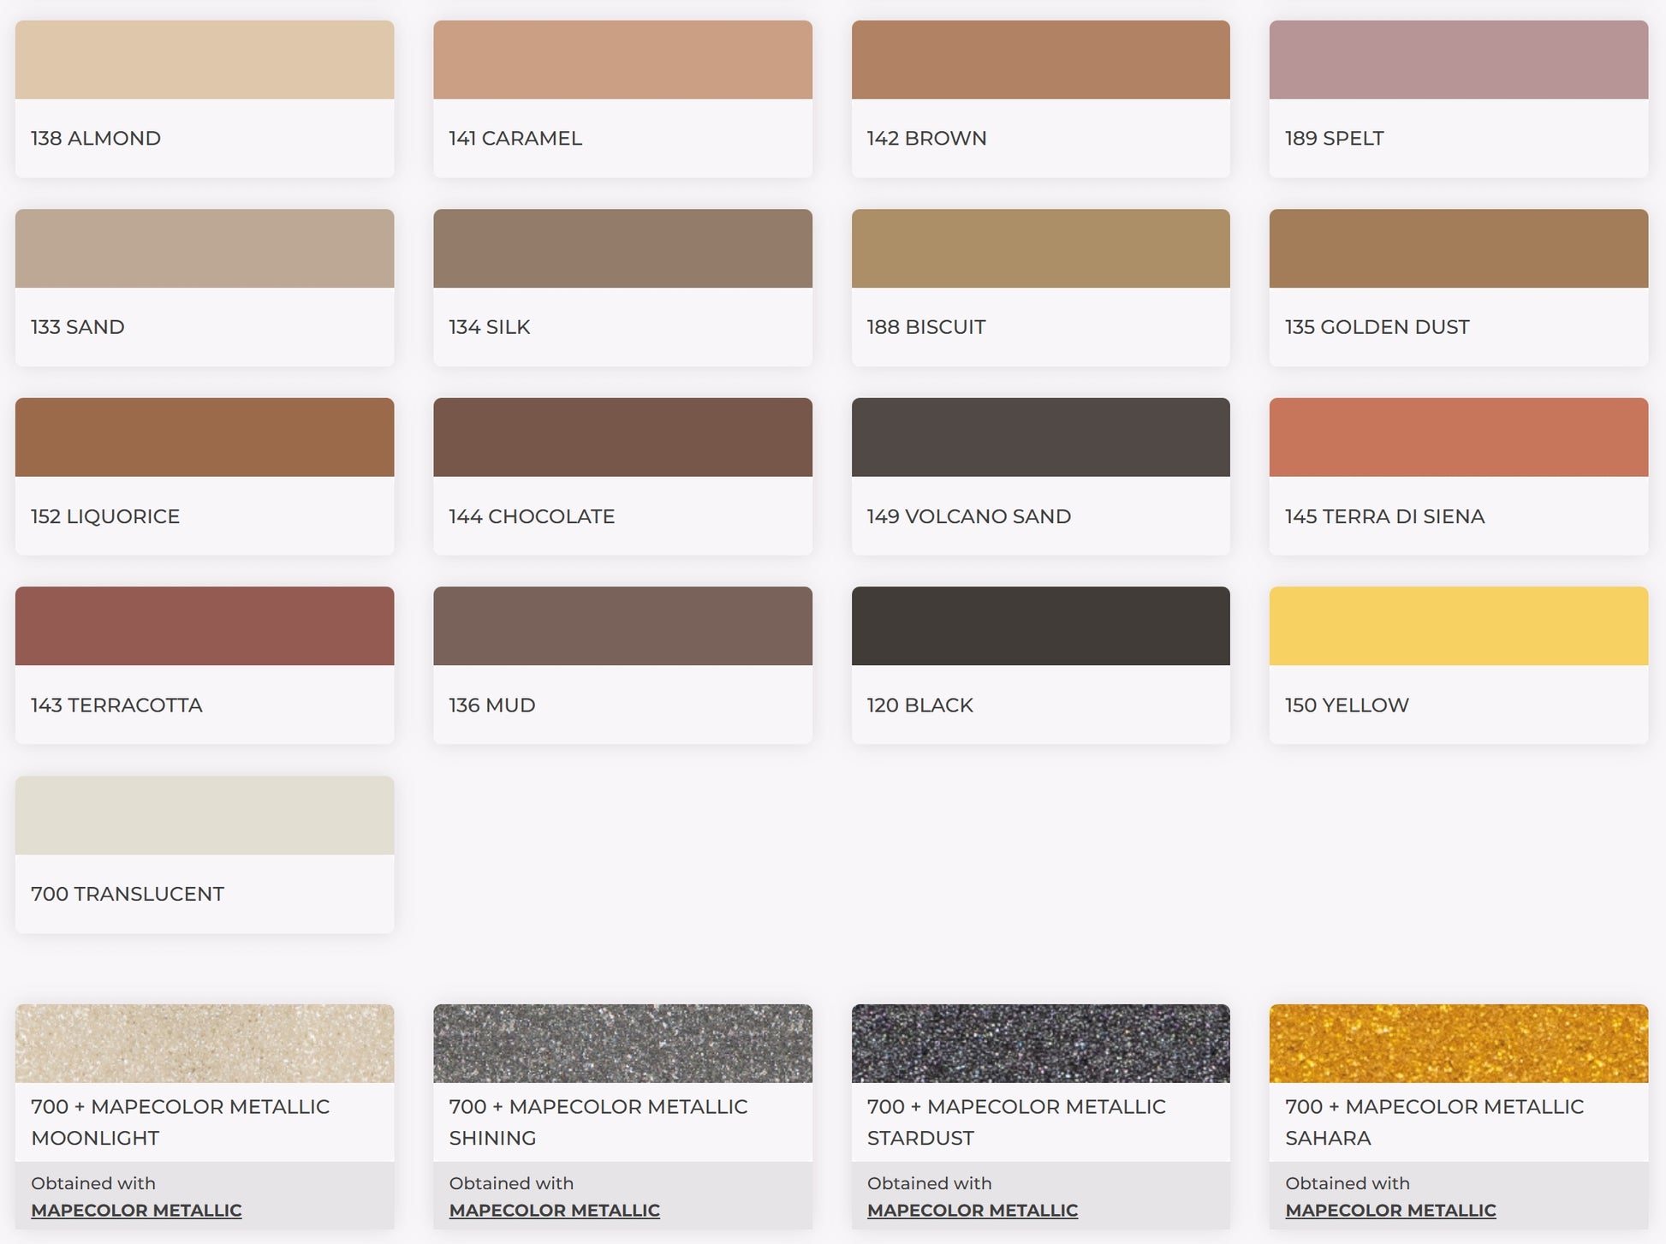Click the '141 CARAMEL' label text

click(x=515, y=138)
